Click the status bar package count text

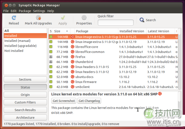[x=61, y=124]
